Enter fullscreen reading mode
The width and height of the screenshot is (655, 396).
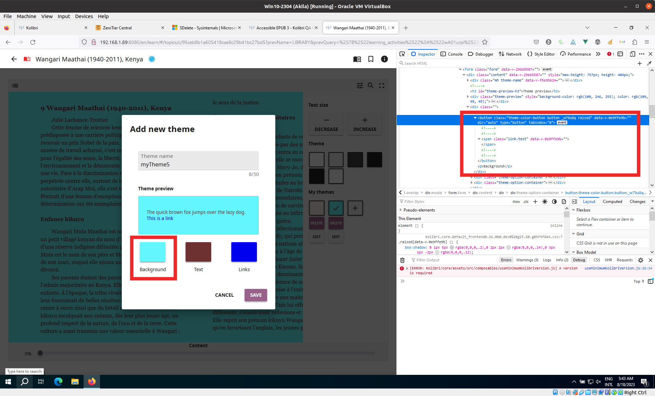[x=381, y=86]
